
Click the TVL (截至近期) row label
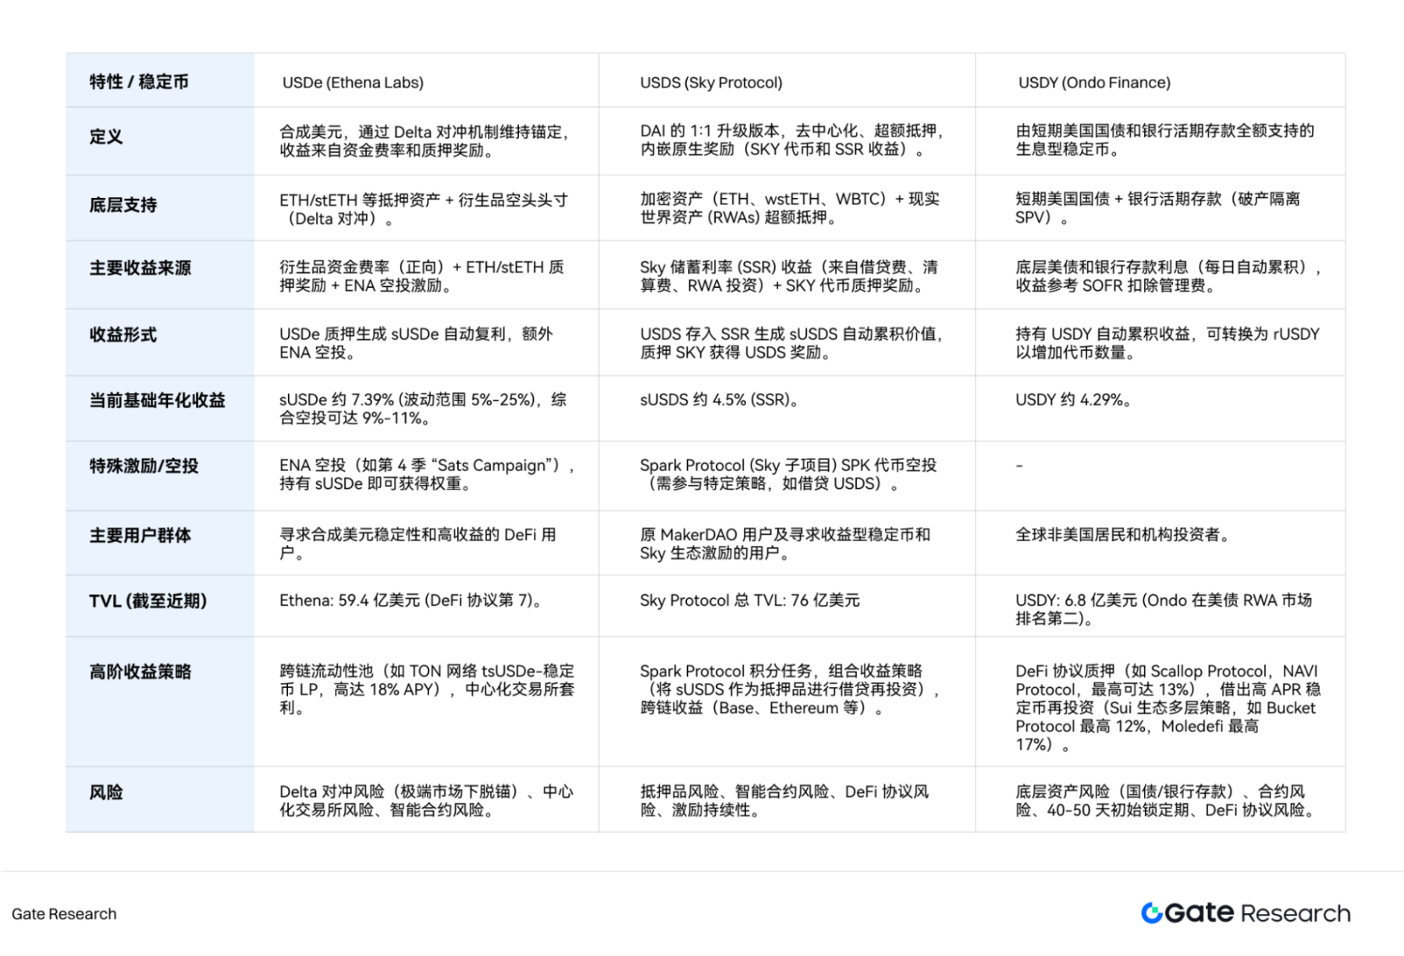pos(148,601)
